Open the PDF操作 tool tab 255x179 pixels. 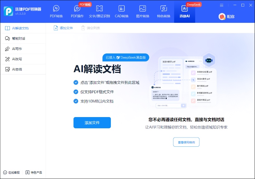point(77,12)
